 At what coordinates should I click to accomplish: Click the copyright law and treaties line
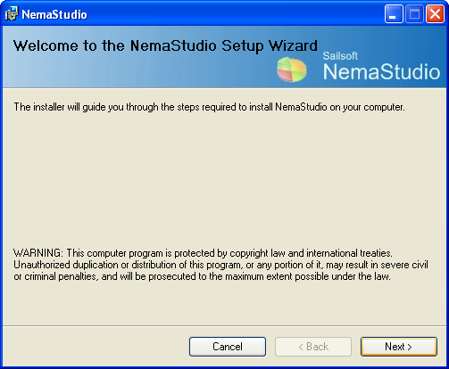pyautogui.click(x=203, y=253)
